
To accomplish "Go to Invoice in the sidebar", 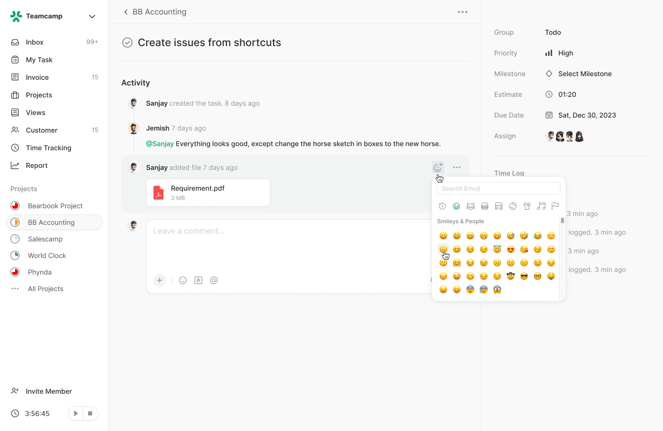I will 37,77.
